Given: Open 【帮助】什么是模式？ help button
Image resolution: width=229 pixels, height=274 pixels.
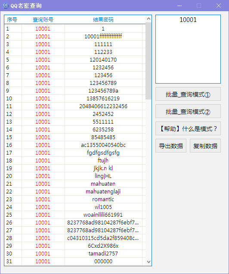Looking at the screenshot, I should [x=188, y=129].
